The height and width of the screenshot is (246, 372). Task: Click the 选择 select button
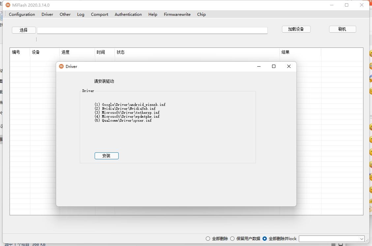click(x=23, y=30)
